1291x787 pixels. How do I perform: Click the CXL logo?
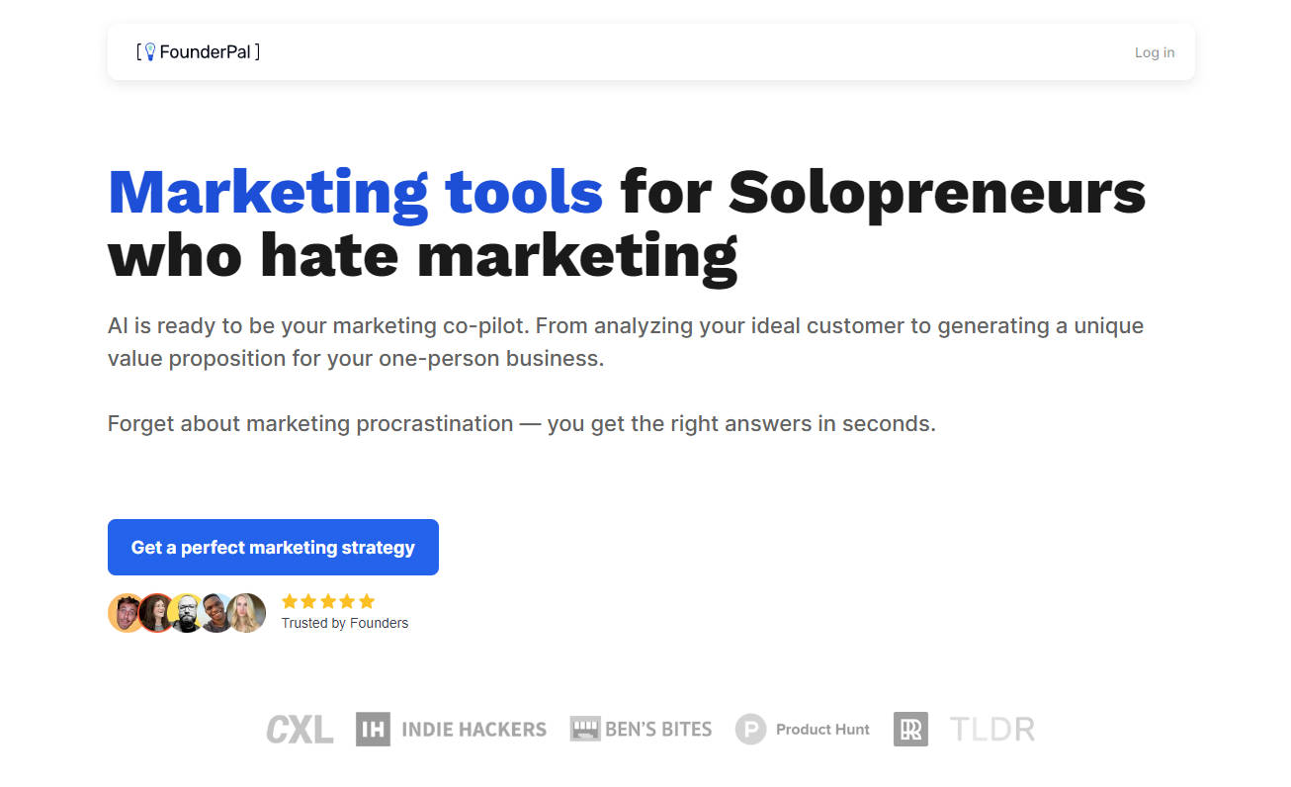click(300, 730)
